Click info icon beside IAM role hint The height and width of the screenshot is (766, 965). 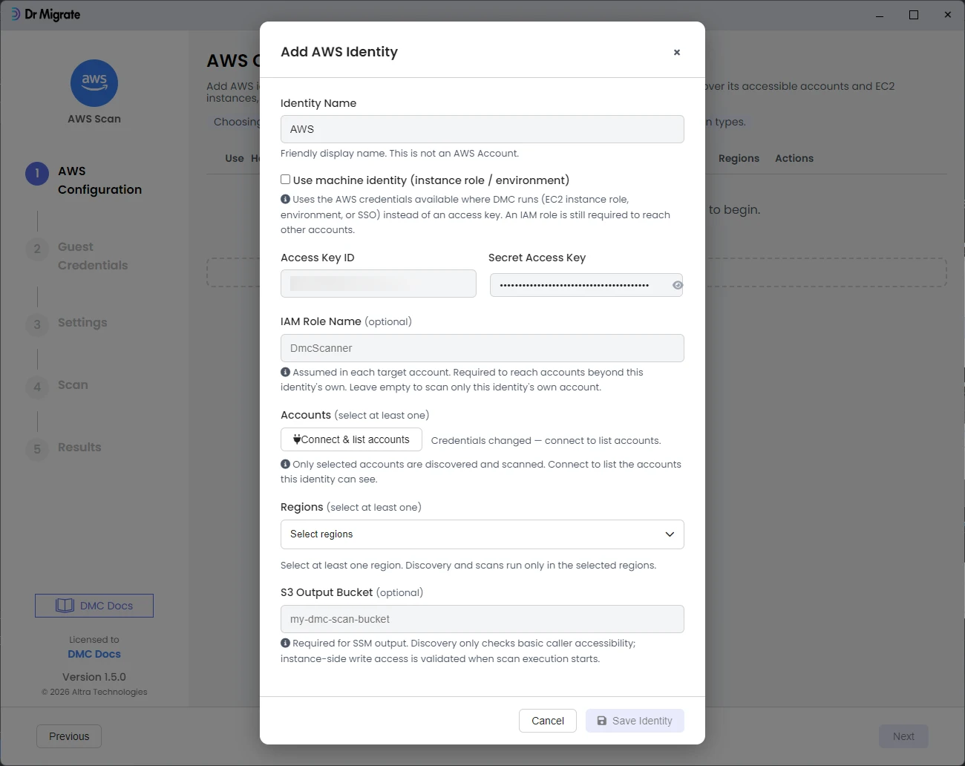click(x=285, y=372)
